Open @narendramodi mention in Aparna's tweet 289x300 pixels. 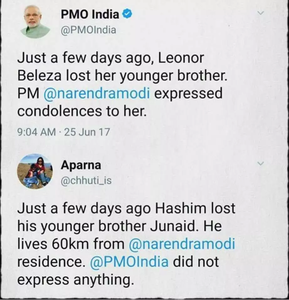(x=182, y=244)
